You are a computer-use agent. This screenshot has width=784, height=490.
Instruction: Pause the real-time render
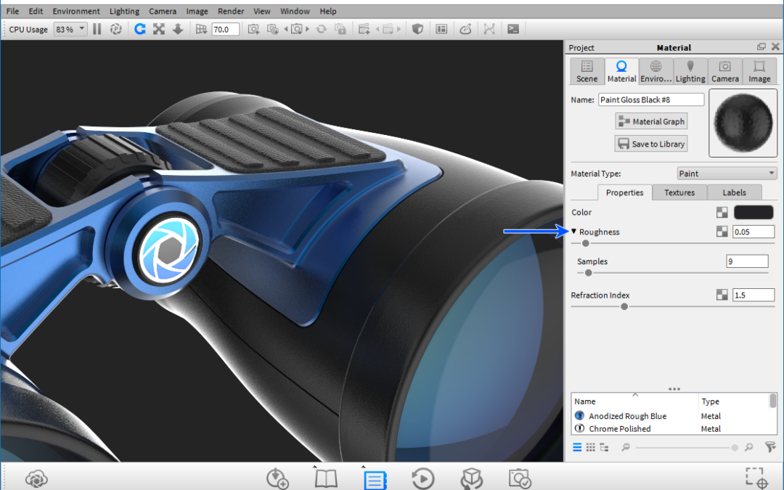[x=97, y=29]
